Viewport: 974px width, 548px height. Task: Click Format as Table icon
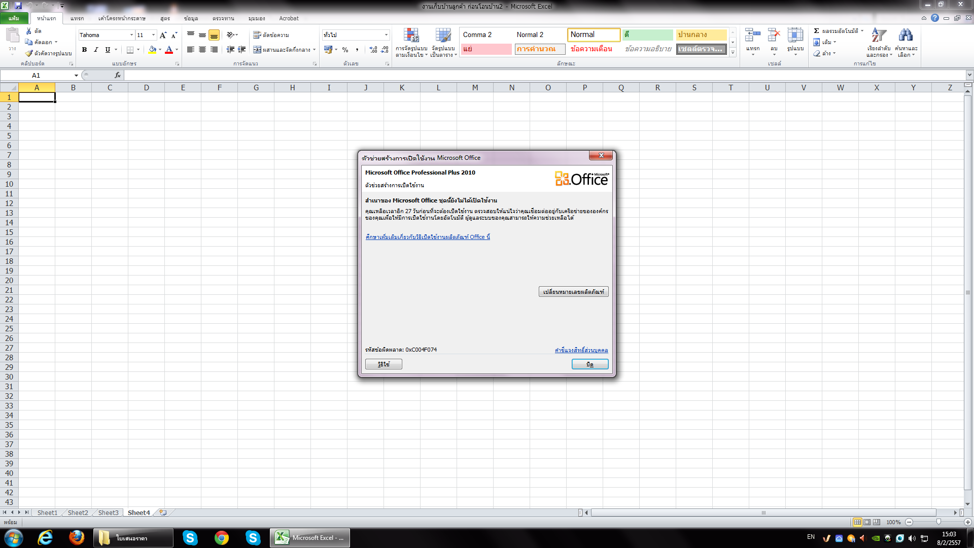pos(443,36)
